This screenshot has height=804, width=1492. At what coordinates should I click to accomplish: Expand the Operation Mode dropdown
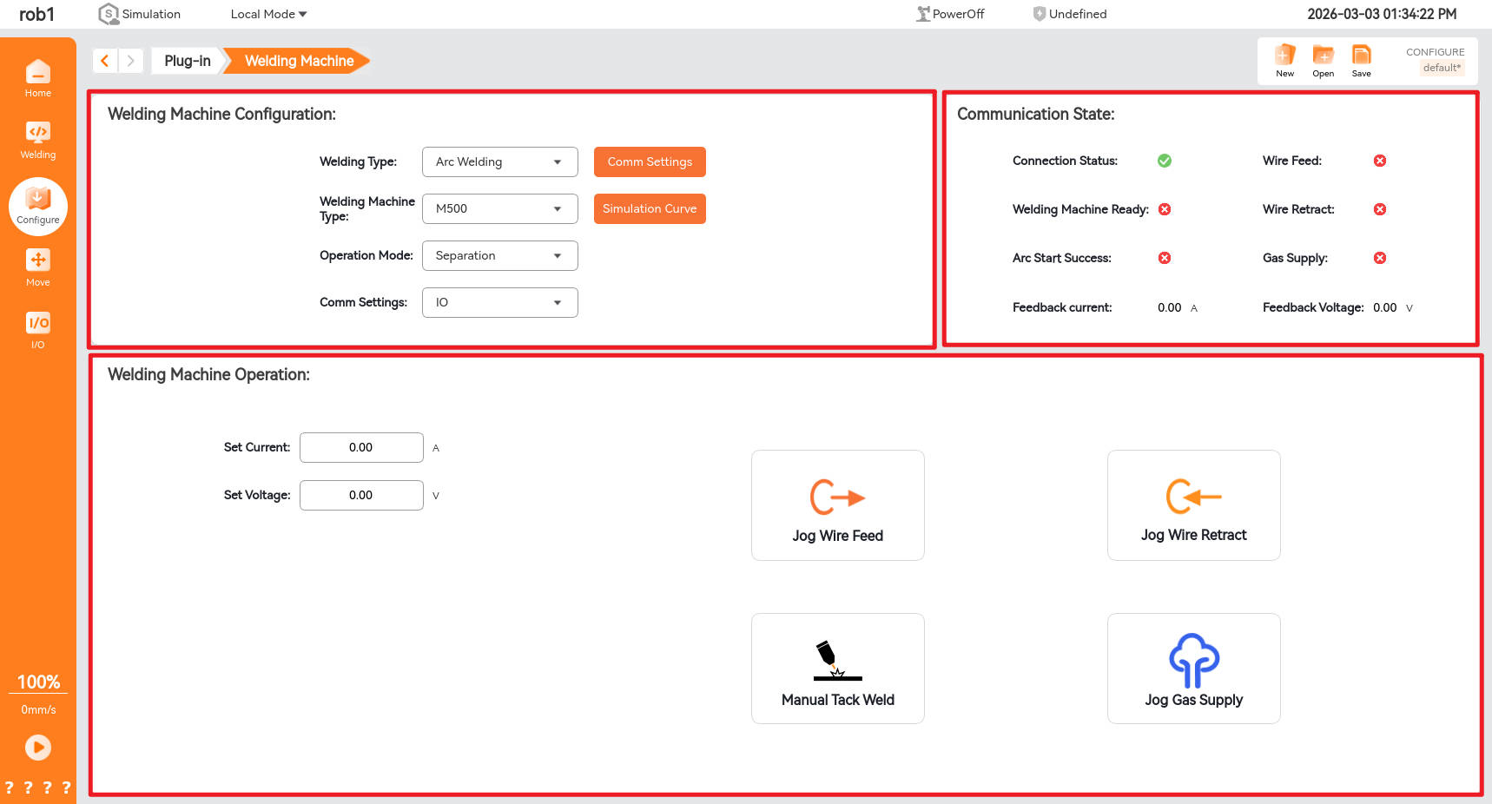[499, 256]
